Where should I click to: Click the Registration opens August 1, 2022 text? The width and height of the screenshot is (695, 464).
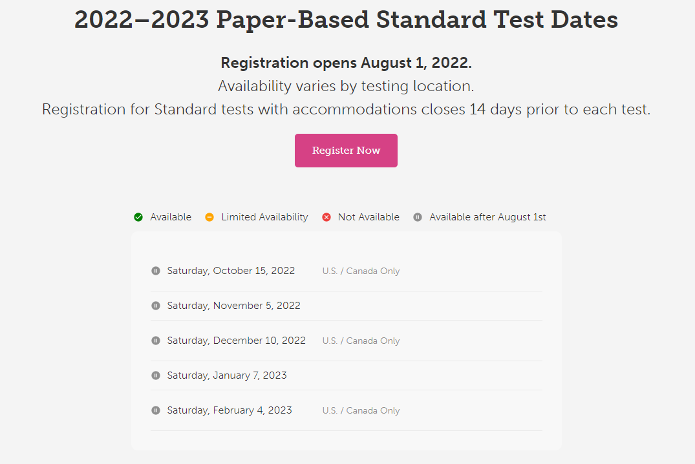pyautogui.click(x=347, y=63)
